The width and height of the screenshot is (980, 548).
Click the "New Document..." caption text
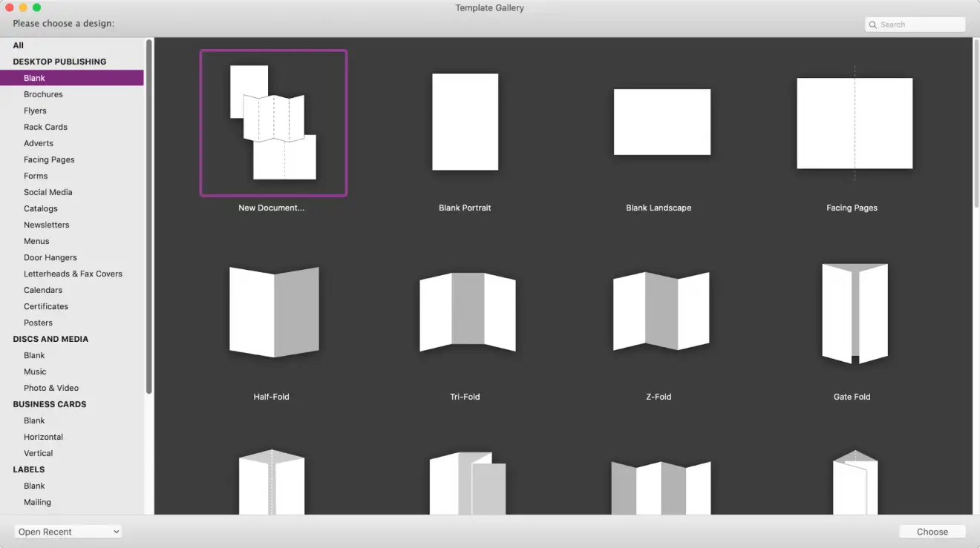click(271, 208)
